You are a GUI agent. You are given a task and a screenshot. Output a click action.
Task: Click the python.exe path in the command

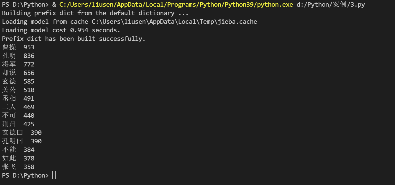[176, 5]
